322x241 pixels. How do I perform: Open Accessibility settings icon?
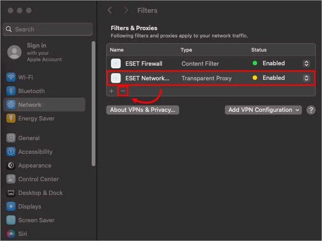coord(11,152)
